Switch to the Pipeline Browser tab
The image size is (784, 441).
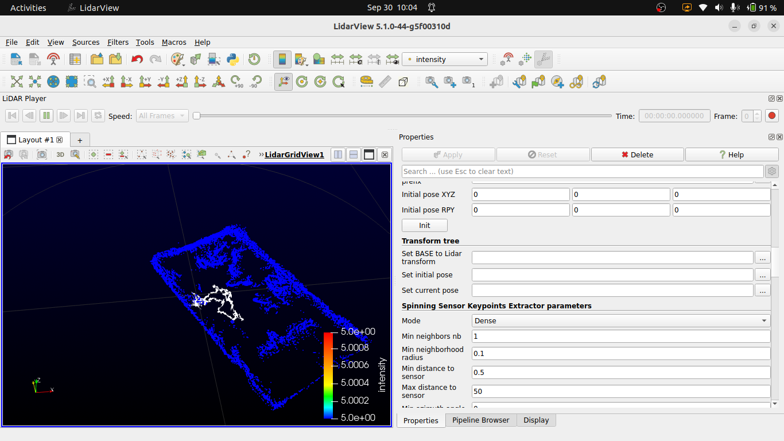click(480, 420)
